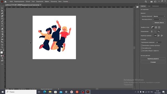Select the Eyedropper tool
The image size is (167, 94).
pyautogui.click(x=2, y=37)
